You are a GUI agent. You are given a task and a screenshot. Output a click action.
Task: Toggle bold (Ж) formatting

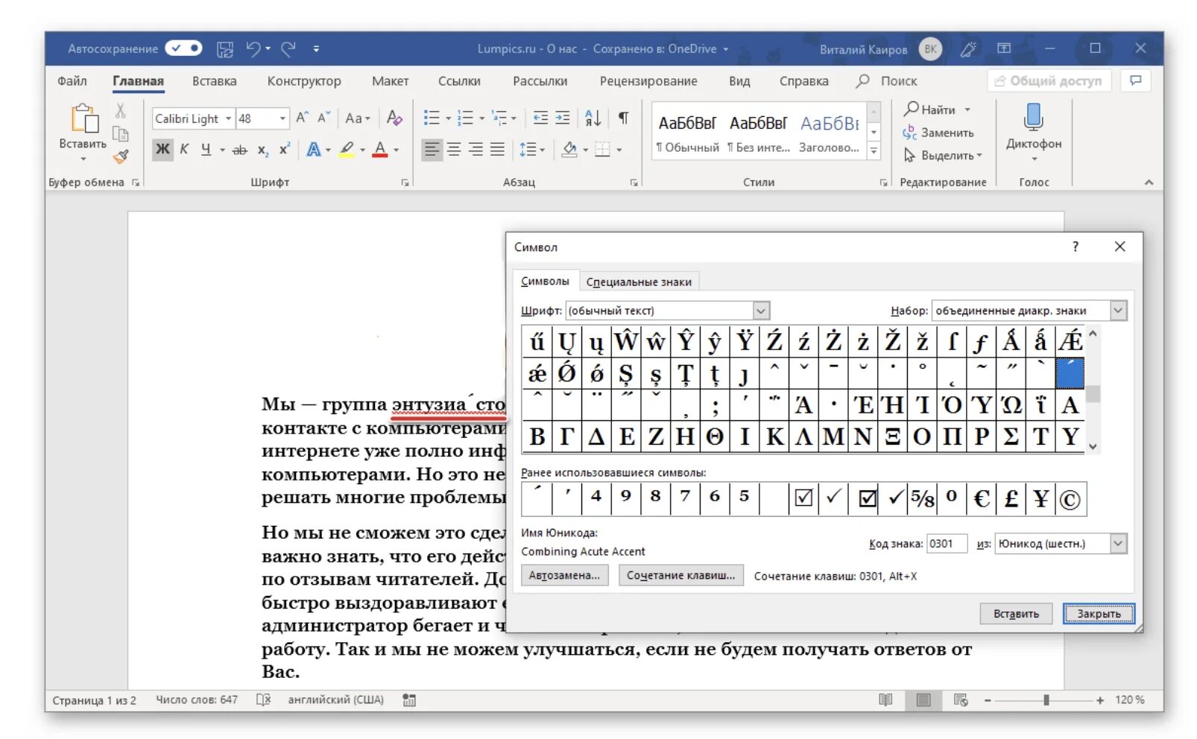click(162, 149)
